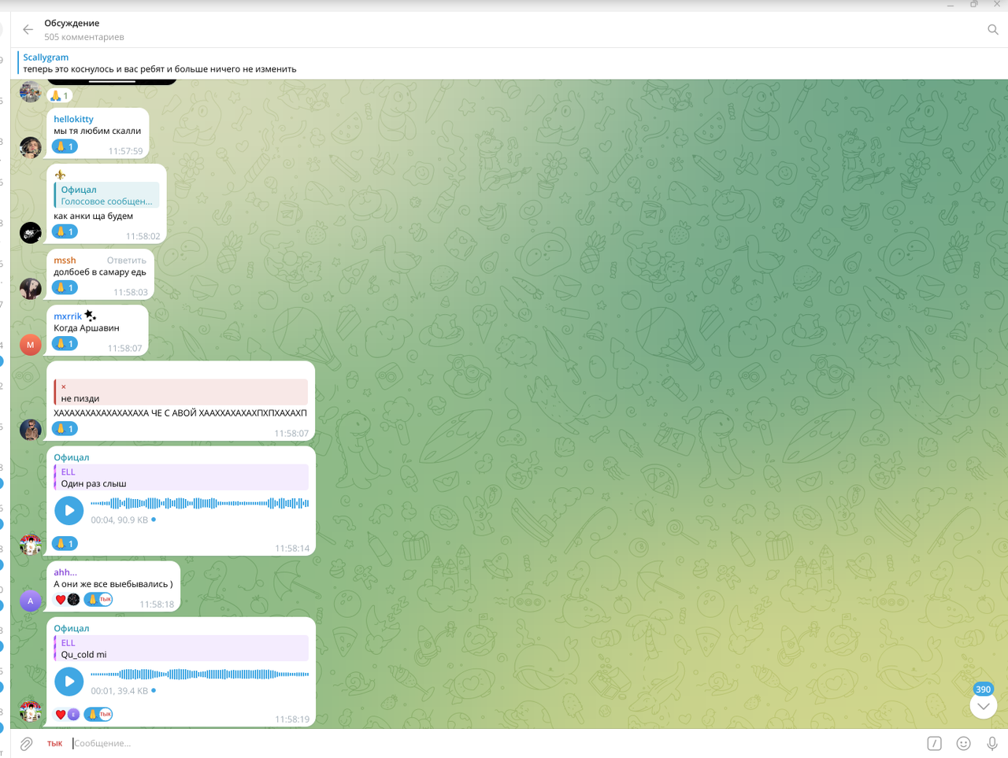This screenshot has height=758, width=1008.
Task: Open Офицал avatar beside 11:58:19 voice message
Action: click(31, 711)
